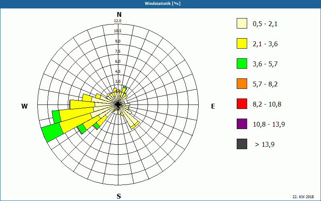Click the green 3,6 - 5,7 legend swatch
The image size is (321, 201).
242,64
